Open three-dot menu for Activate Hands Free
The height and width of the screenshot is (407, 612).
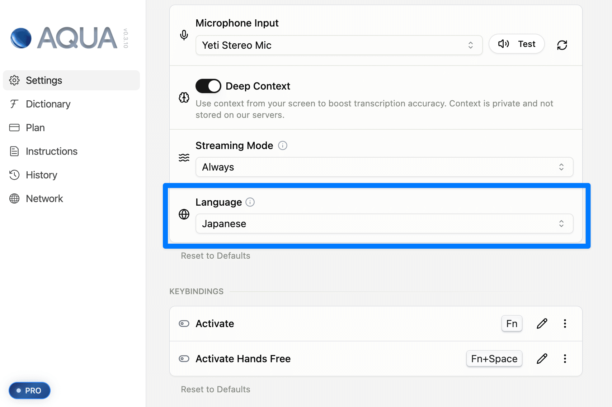click(565, 359)
